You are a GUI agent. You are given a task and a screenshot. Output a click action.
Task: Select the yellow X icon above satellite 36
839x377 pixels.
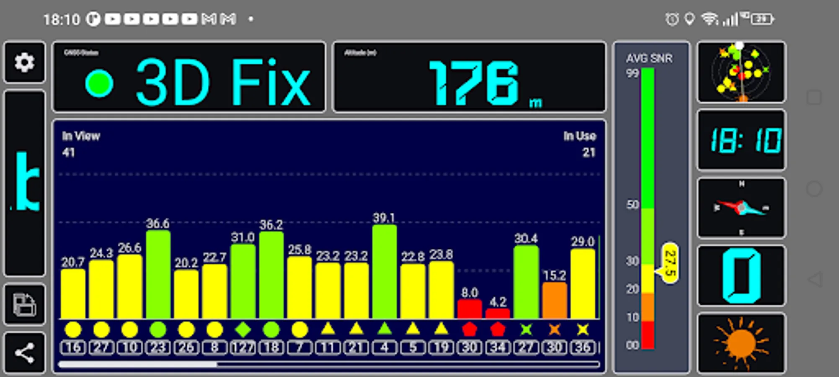click(x=583, y=330)
